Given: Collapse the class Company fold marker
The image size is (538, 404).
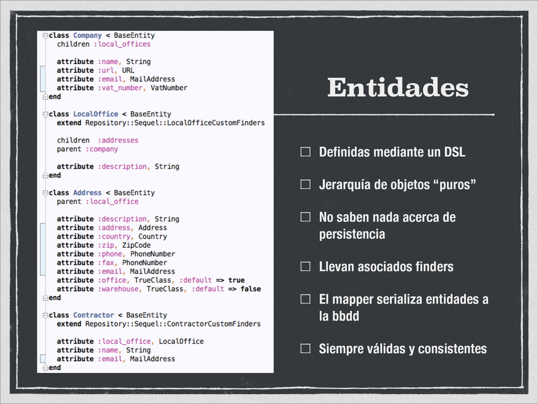Looking at the screenshot, I should pyautogui.click(x=45, y=36).
